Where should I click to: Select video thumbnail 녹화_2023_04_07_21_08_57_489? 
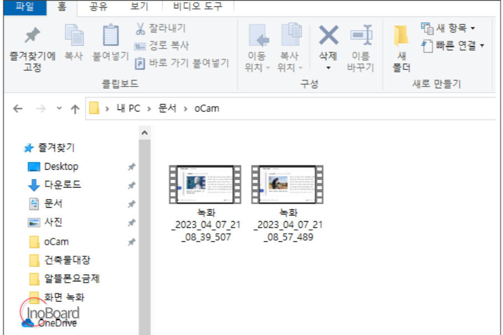pyautogui.click(x=287, y=184)
